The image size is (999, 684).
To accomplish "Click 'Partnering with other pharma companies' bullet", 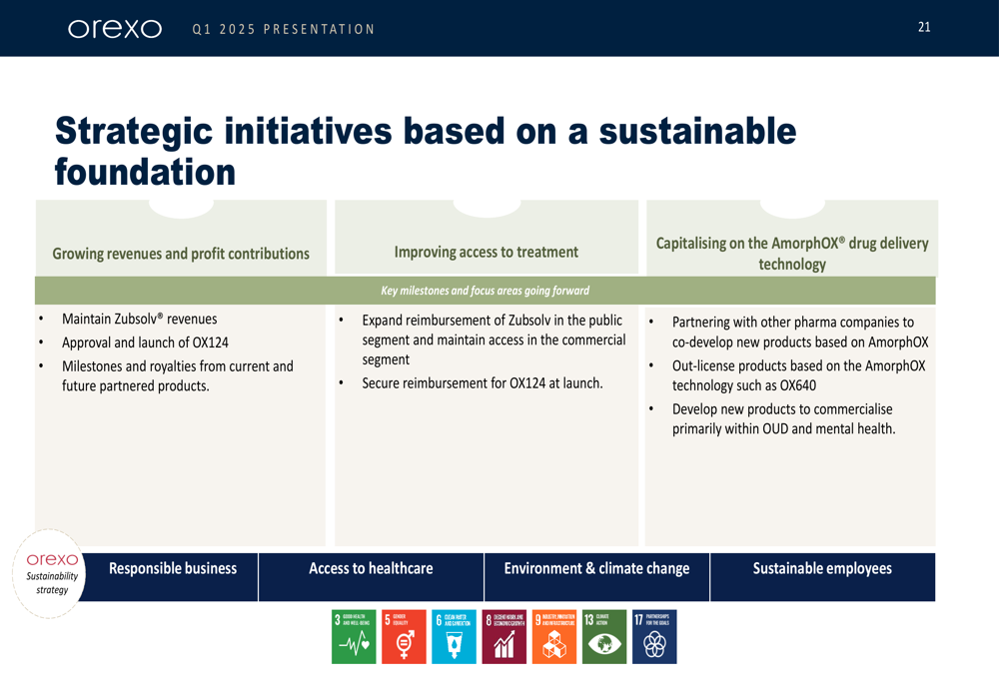I will [x=800, y=332].
